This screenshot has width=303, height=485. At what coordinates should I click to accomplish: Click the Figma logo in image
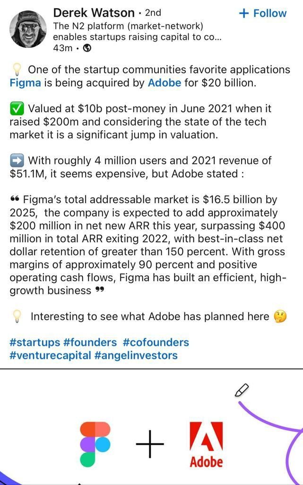point(95,444)
